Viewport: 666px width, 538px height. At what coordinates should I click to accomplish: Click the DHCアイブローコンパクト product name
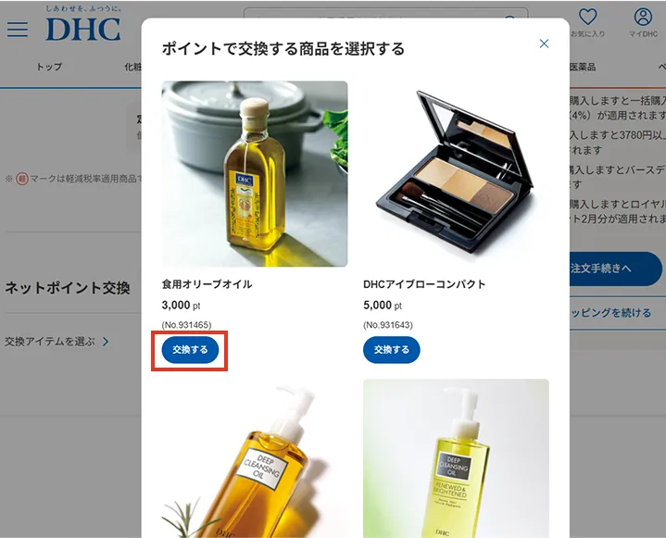[x=424, y=284]
